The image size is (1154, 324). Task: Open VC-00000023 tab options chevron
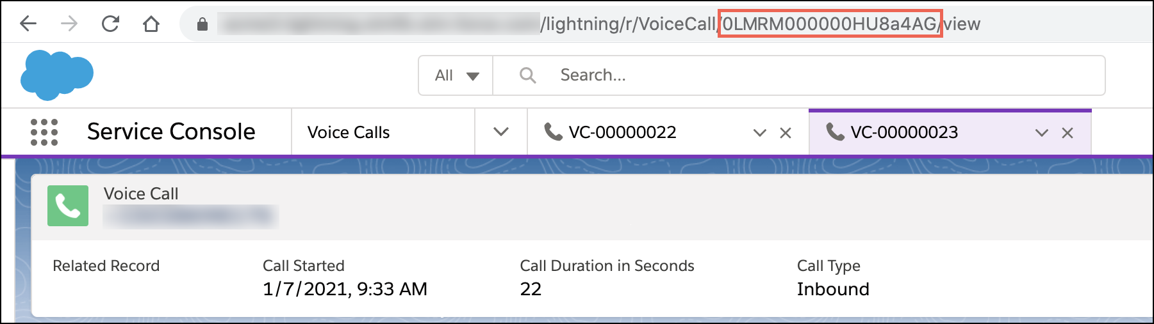(1042, 133)
